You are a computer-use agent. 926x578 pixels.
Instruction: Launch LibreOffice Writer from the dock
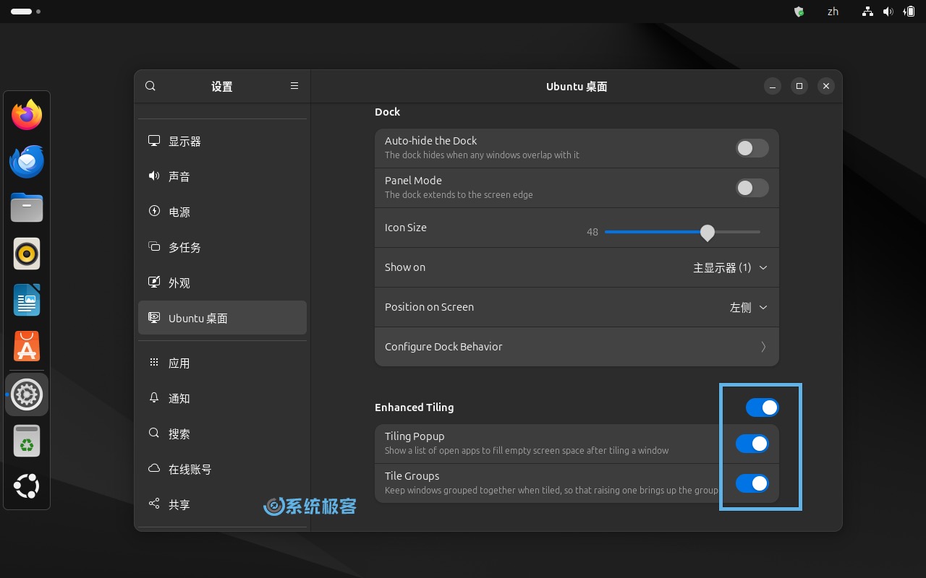[x=27, y=300]
